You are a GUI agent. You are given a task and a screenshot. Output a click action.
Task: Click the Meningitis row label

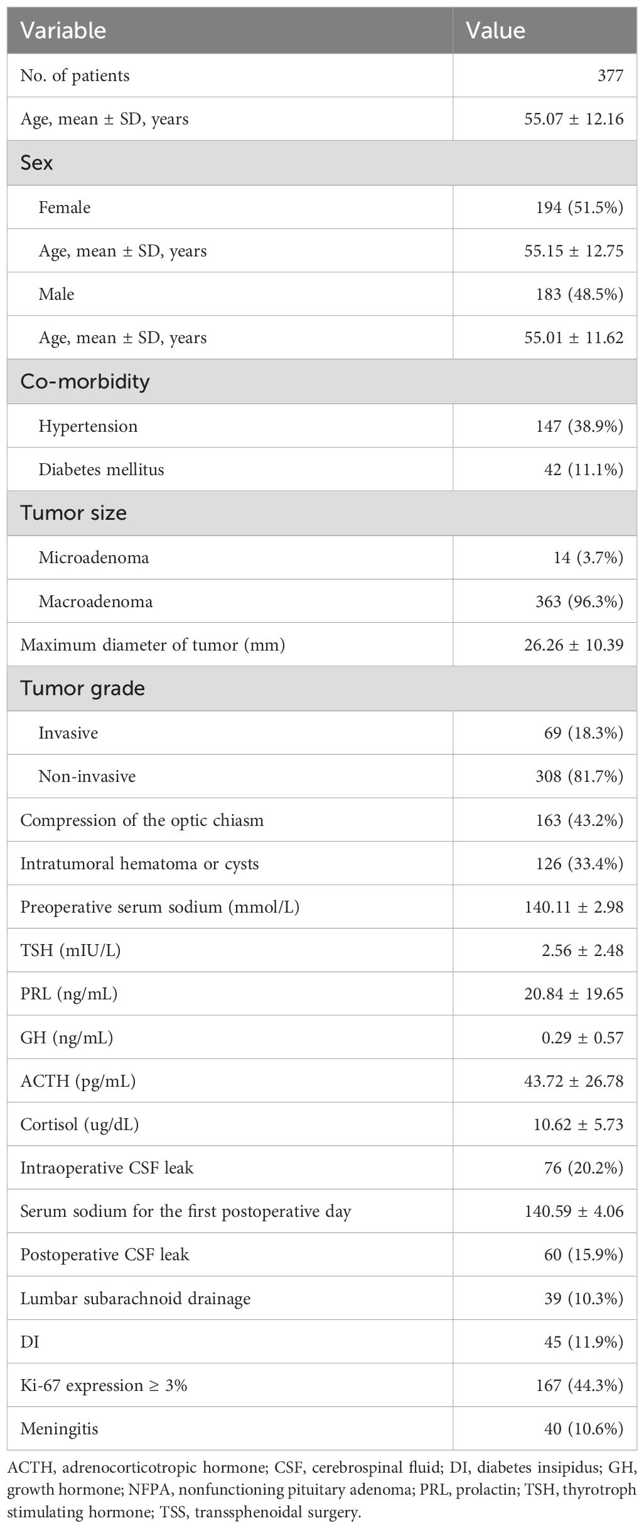(x=59, y=1429)
